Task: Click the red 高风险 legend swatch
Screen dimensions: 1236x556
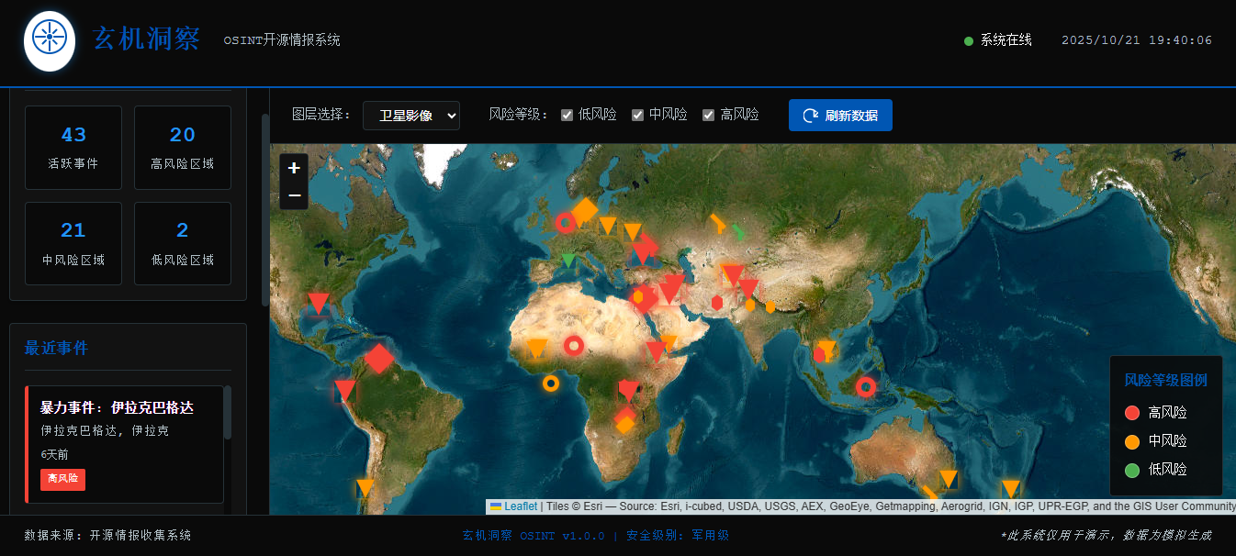Action: 1131,413
